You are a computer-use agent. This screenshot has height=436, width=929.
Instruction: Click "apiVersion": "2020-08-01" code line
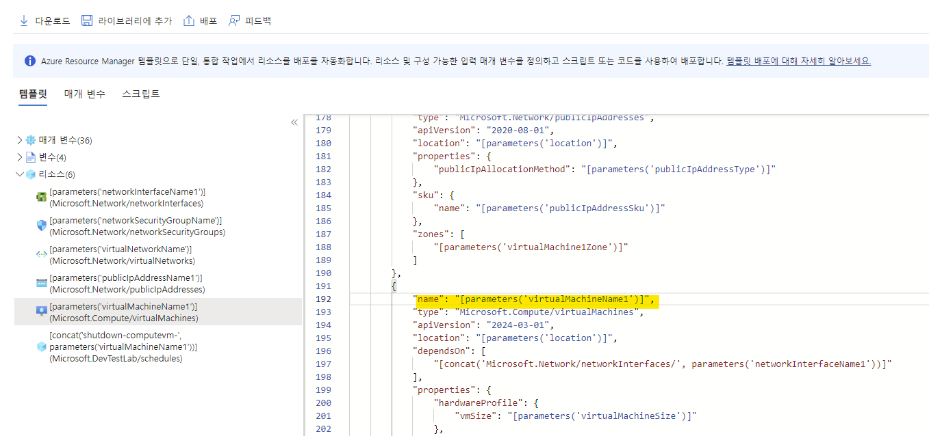[483, 130]
